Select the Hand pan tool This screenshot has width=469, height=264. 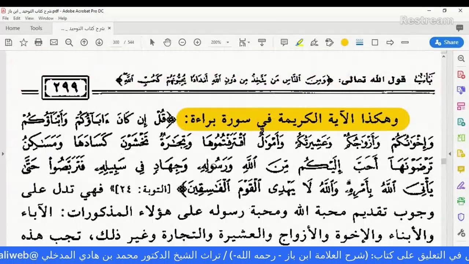click(167, 43)
